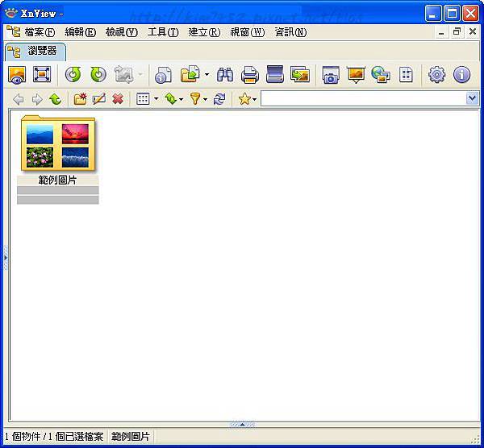Switch to the 瀏覽器 tab
The image size is (484, 448).
tap(35, 52)
